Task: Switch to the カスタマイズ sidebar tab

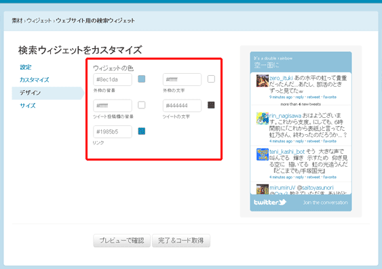Action: click(x=35, y=80)
